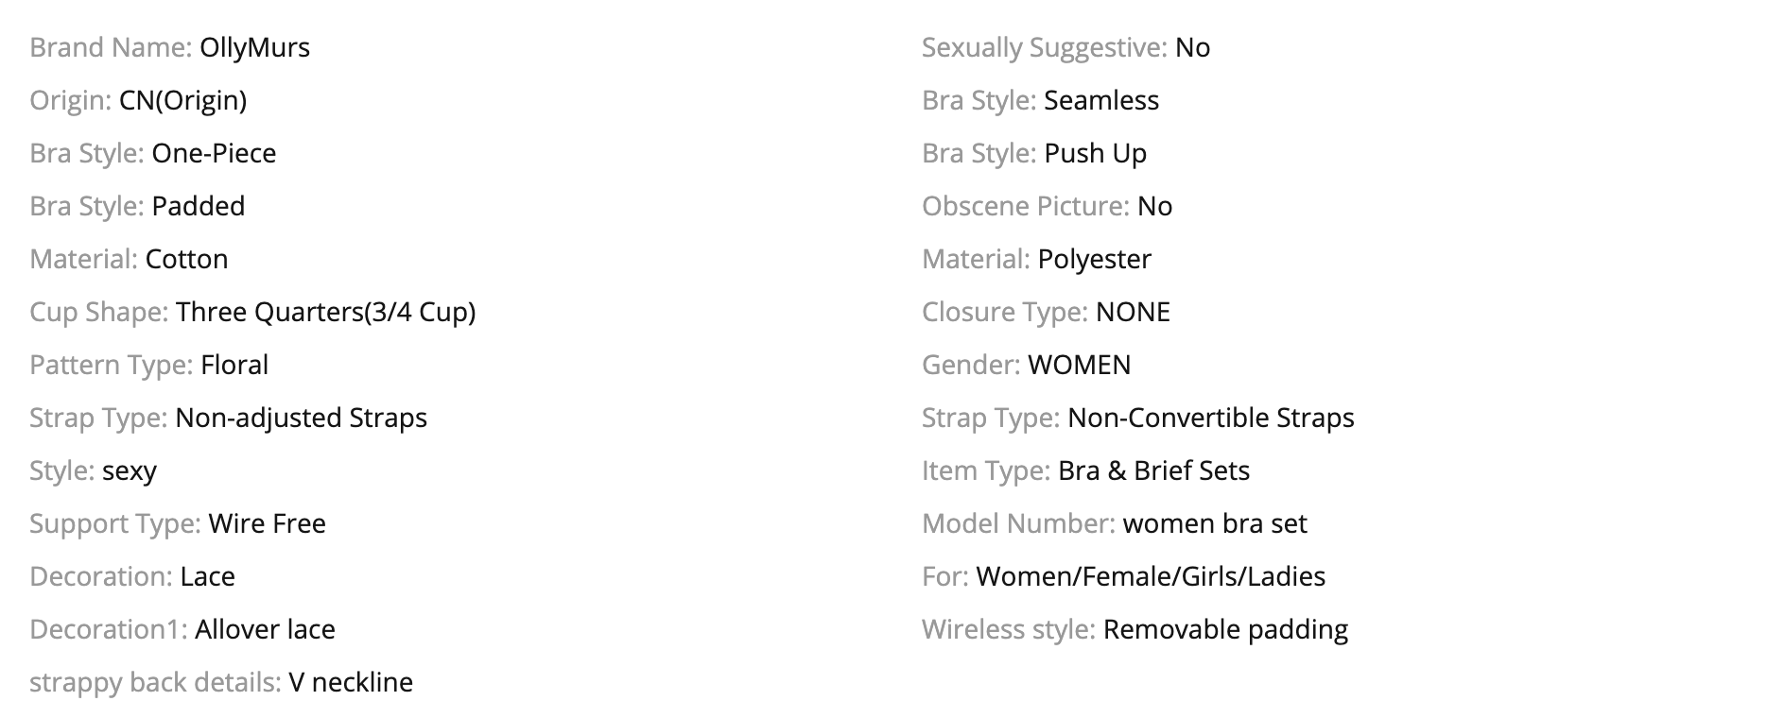Click the Wire Free support type value
Viewport: 1767px width, 718px height.
267,523
